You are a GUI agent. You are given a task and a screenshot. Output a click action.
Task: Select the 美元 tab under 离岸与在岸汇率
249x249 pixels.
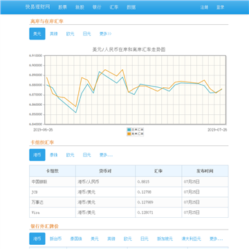pyautogui.click(x=37, y=34)
